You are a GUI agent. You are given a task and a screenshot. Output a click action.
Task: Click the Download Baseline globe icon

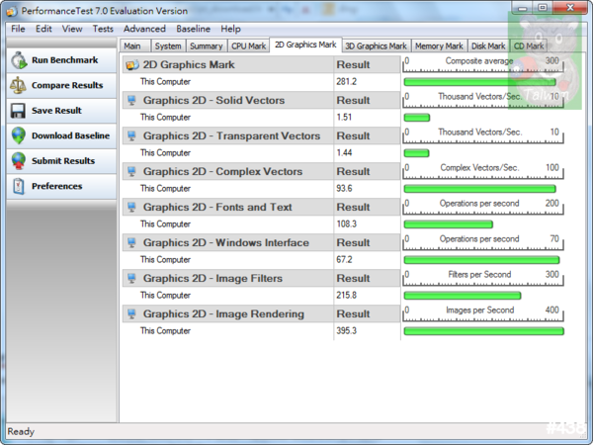[18, 135]
